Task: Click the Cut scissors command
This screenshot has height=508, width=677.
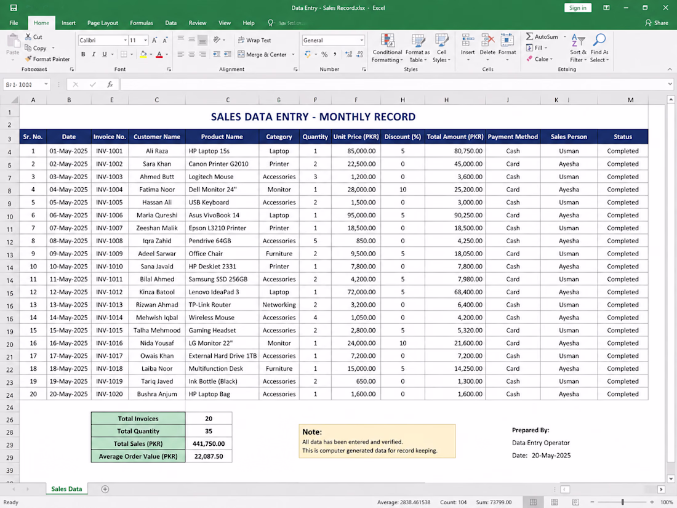Action: (34, 37)
